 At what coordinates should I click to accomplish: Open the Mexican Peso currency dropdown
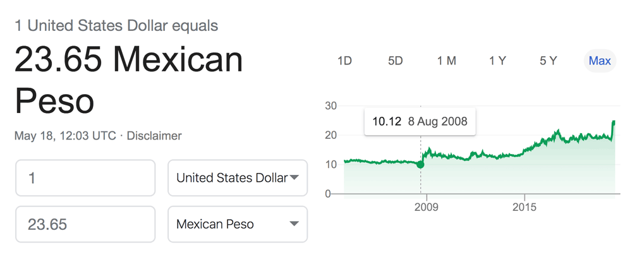238,224
